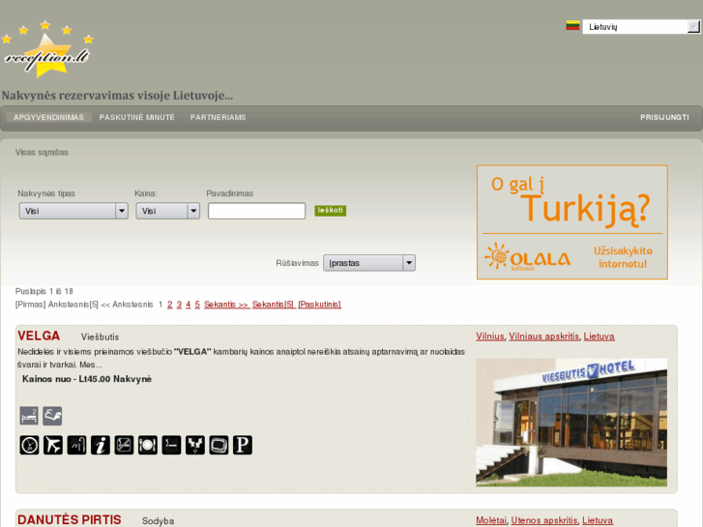This screenshot has width=703, height=527.
Task: Expand the Nakvynės tipas dropdown
Action: point(73,211)
